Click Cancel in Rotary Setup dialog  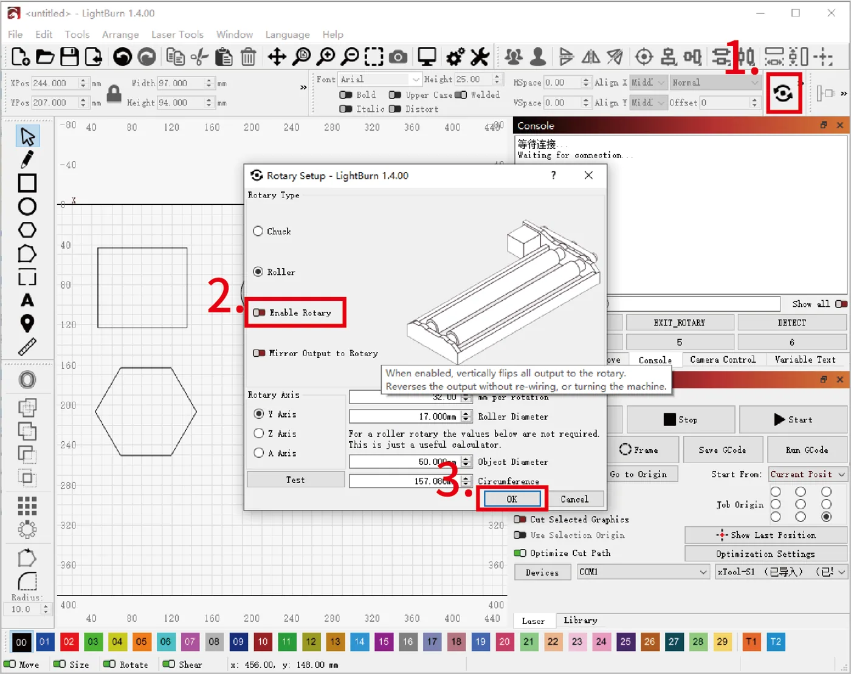pyautogui.click(x=574, y=499)
